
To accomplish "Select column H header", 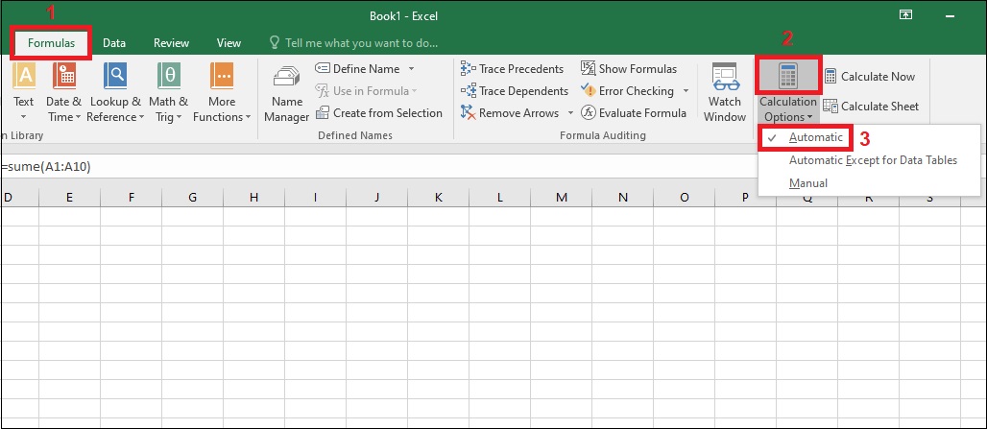I will [253, 198].
